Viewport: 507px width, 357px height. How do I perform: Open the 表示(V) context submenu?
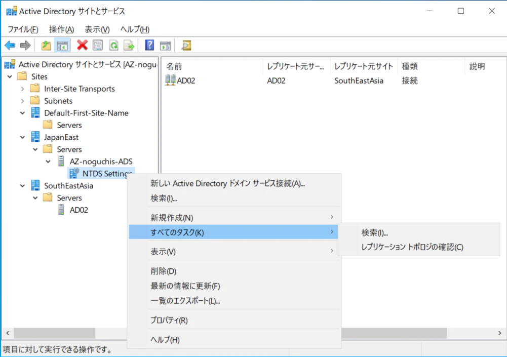click(235, 252)
